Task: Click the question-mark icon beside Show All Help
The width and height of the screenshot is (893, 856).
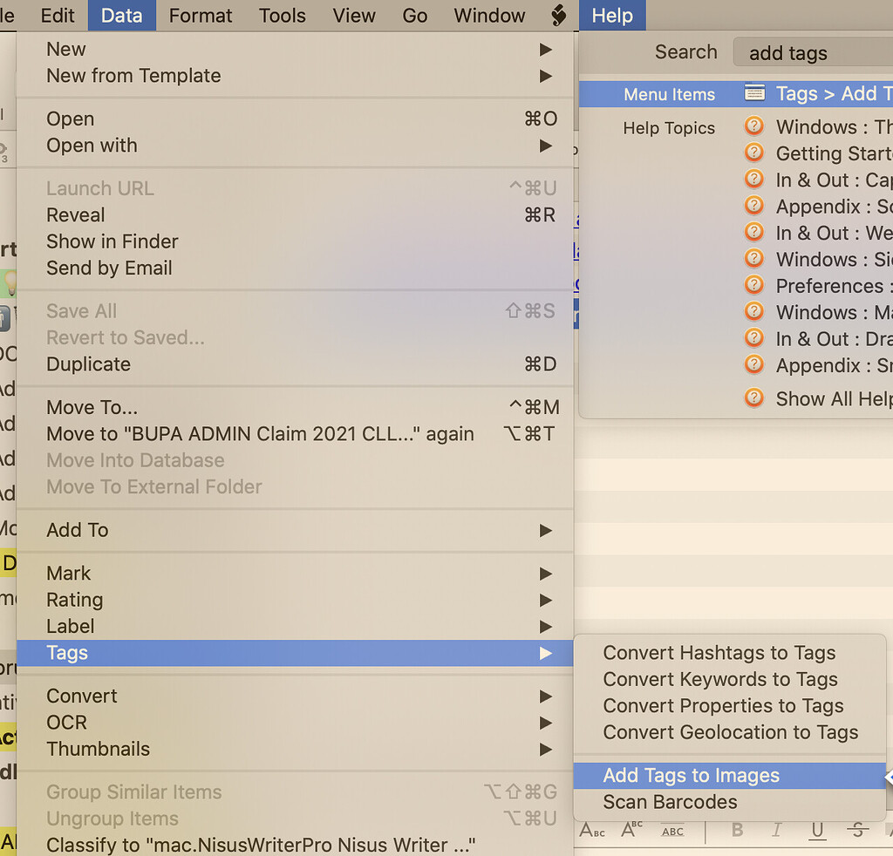Action: coord(753,398)
